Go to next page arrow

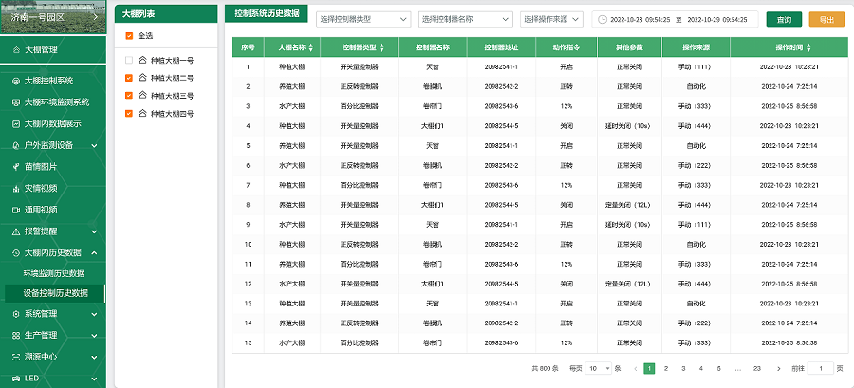click(x=778, y=368)
